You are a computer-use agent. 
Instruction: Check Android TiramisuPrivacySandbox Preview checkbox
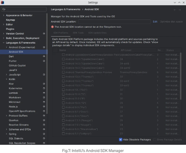click(x=63, y=72)
